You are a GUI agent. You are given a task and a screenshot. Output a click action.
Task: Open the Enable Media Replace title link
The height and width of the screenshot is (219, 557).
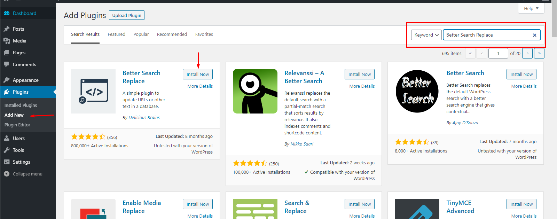142,207
